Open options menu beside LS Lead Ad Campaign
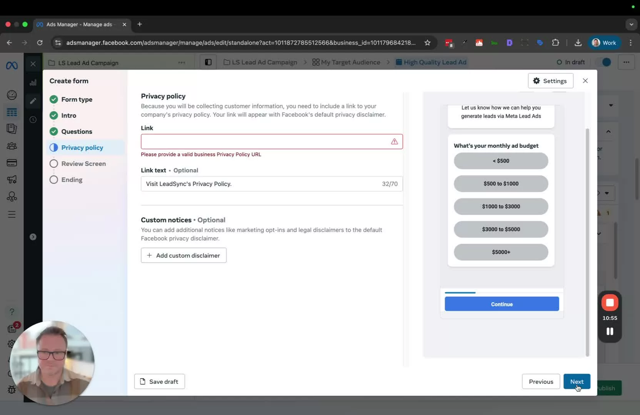Viewport: 640px width, 415px height. [x=181, y=63]
